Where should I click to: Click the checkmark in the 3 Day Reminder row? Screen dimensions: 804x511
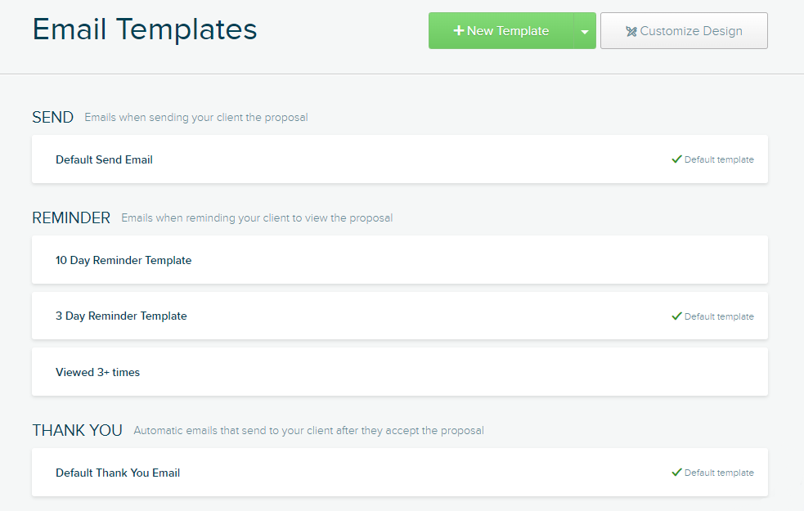677,316
